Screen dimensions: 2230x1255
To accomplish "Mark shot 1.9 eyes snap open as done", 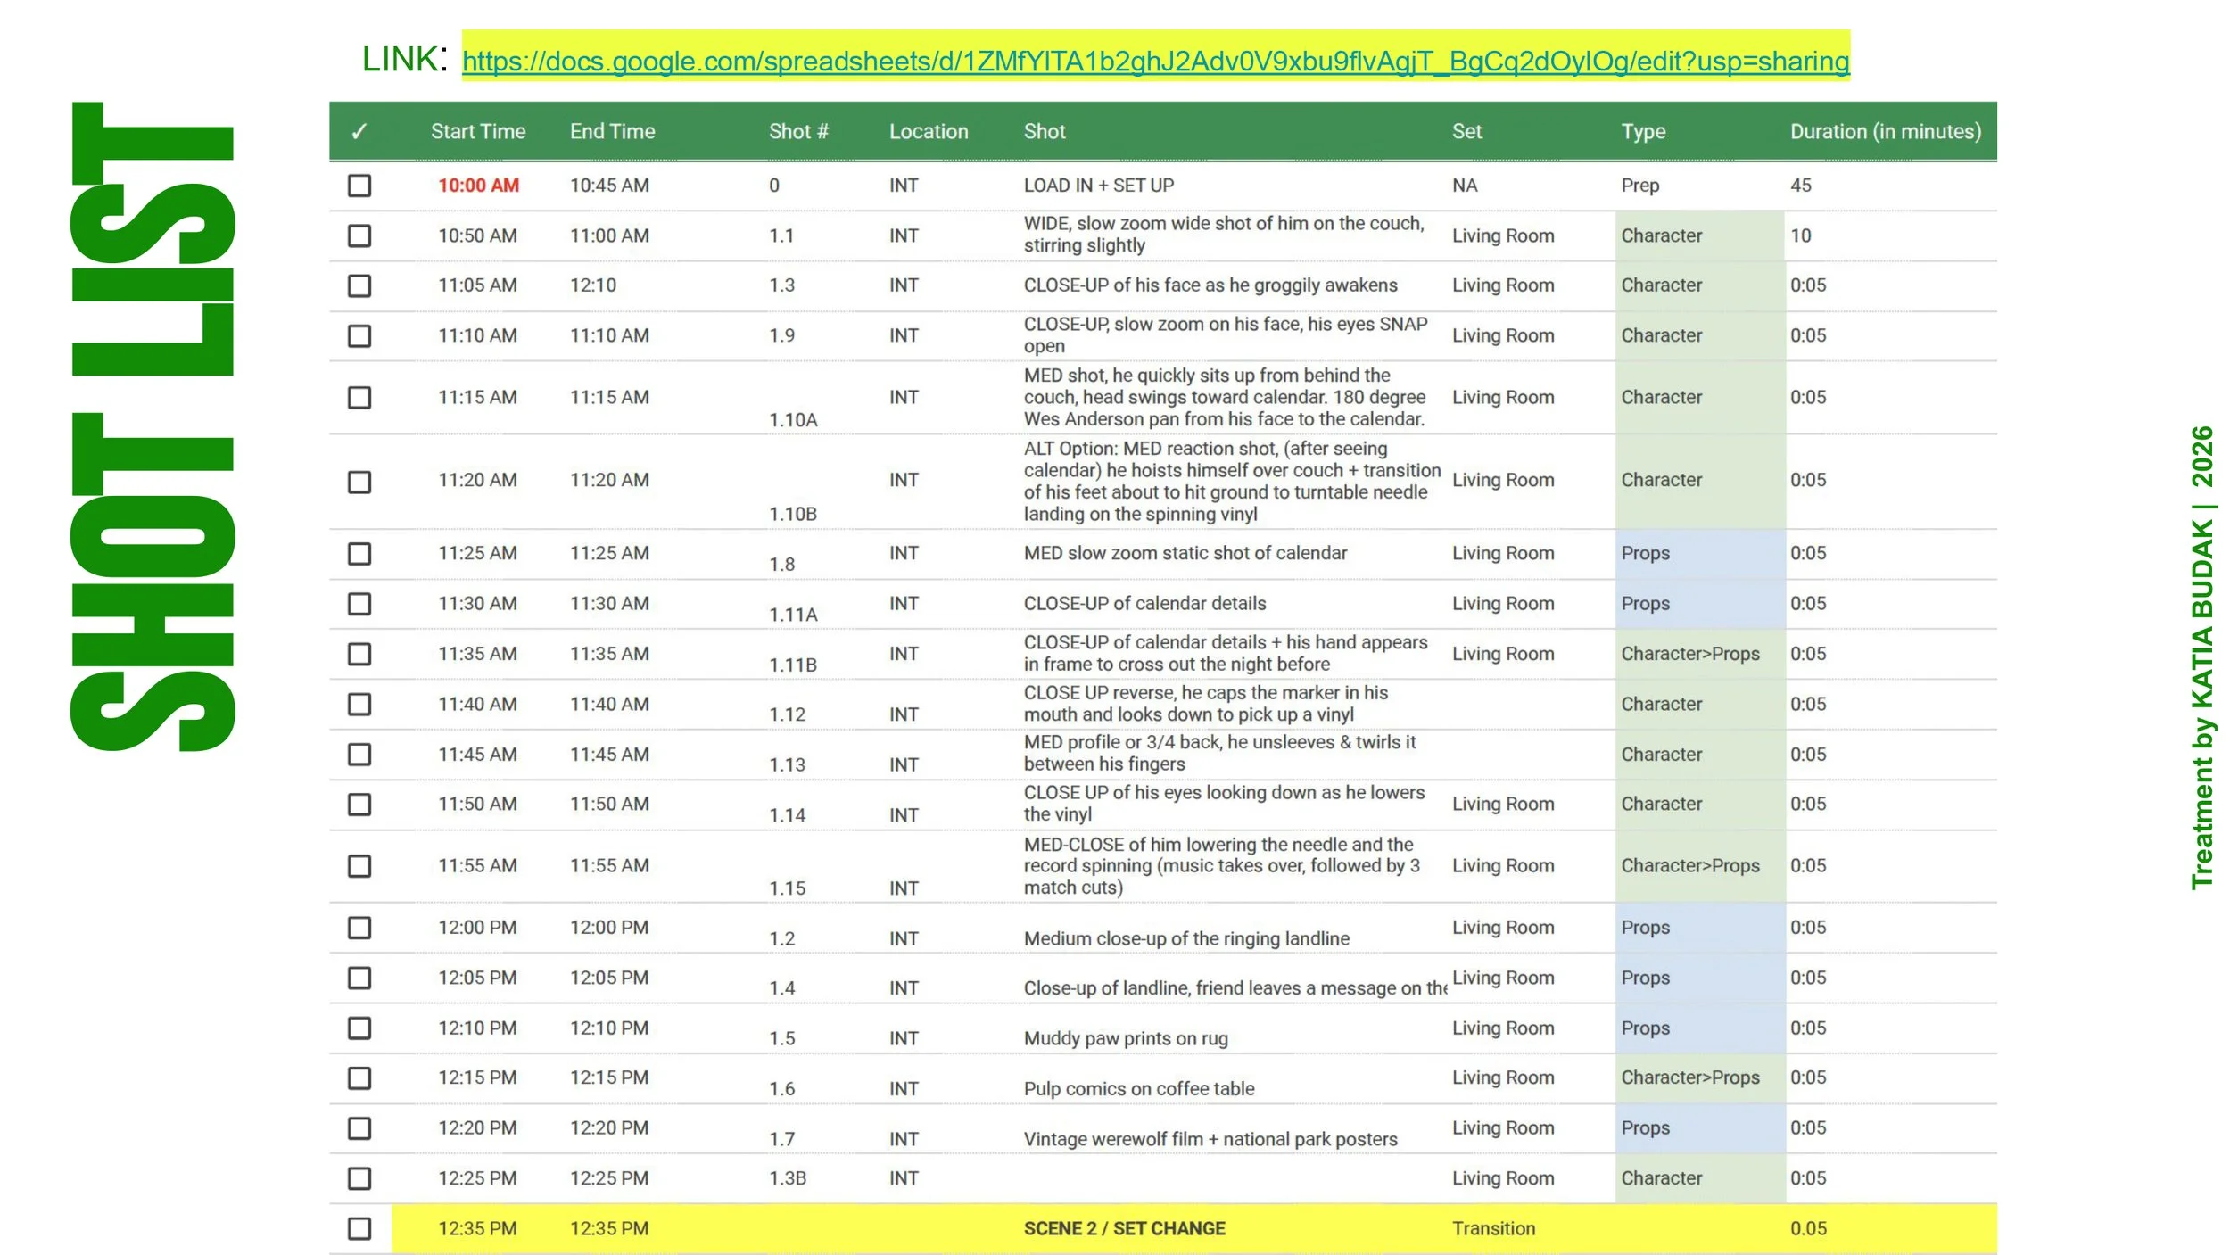I will (359, 335).
